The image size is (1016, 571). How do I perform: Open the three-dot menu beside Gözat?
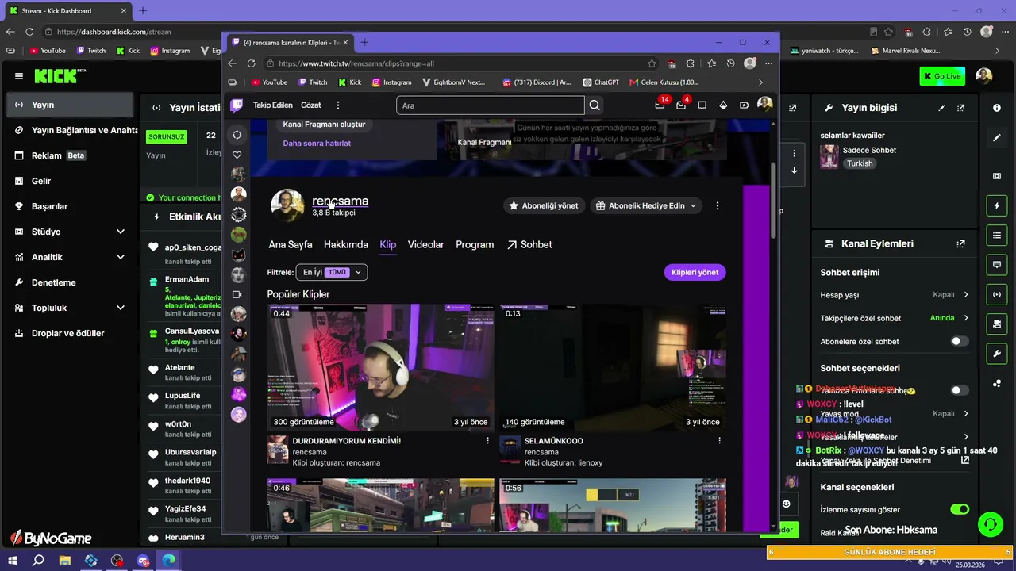[x=338, y=105]
